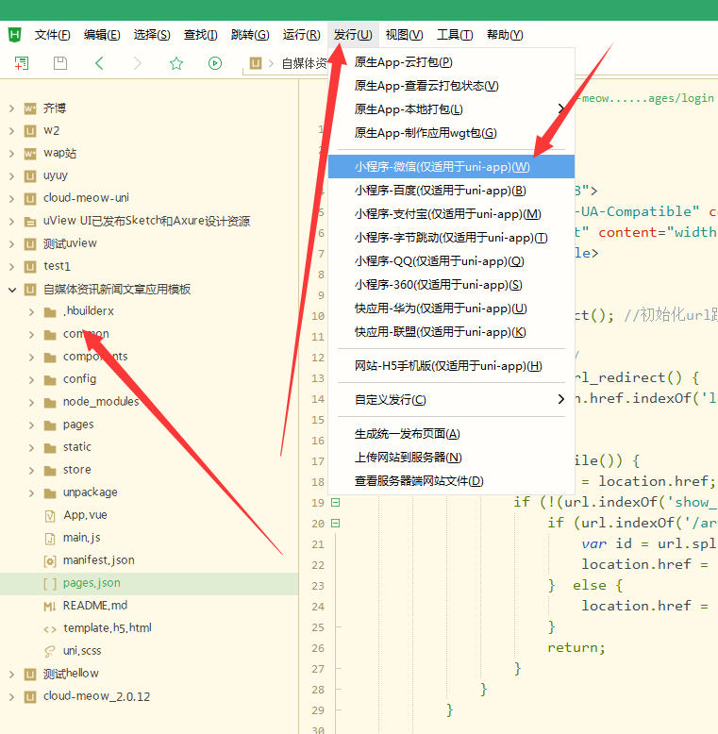
Task: Click the .hbuilderx folder icon
Action: [x=50, y=311]
